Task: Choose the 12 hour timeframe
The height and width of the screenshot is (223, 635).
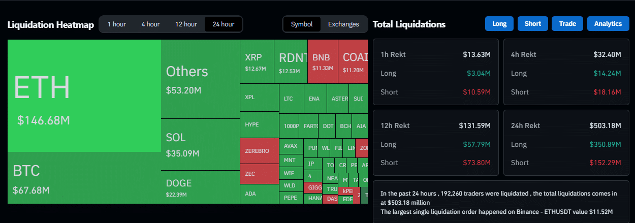Action: 186,24
